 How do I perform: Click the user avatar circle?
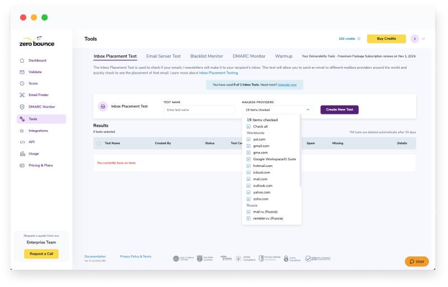point(414,39)
